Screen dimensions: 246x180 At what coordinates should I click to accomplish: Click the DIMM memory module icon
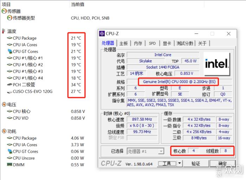coord(9,164)
